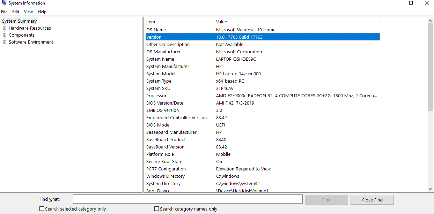Select System Summary in the navigation pane
The image size is (434, 214).
point(19,21)
